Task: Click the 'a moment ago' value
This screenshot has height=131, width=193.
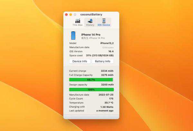Action: (105, 111)
